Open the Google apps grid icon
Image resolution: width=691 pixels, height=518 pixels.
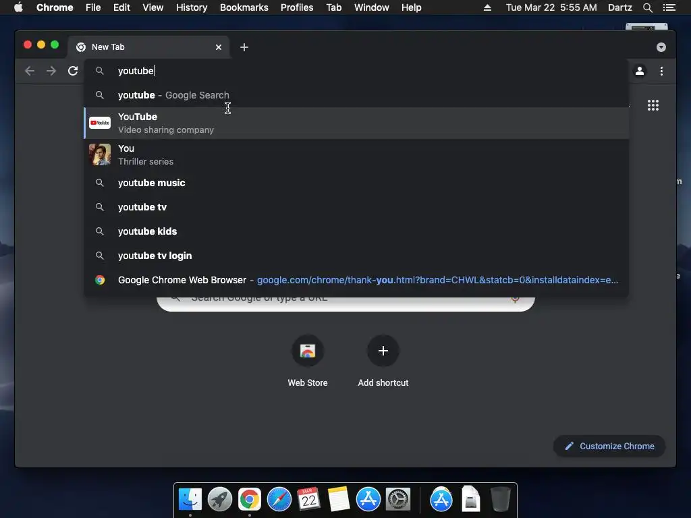[653, 105]
